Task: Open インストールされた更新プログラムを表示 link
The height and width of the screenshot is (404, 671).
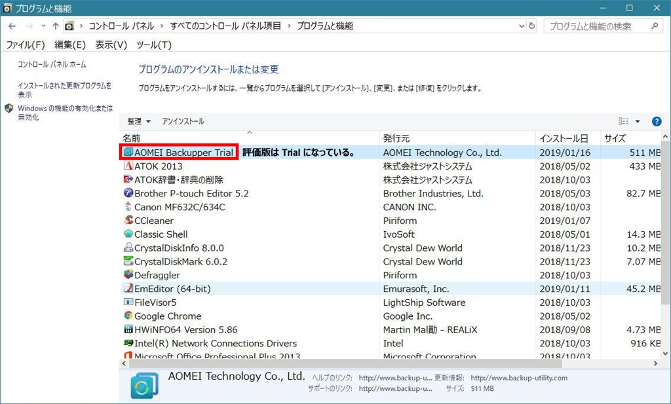Action: click(x=65, y=90)
